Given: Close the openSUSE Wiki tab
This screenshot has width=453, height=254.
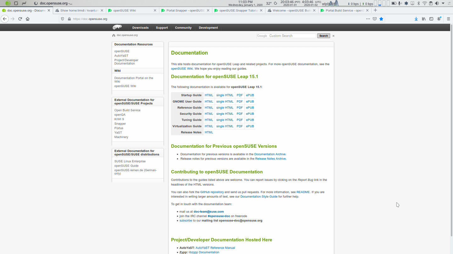Looking at the screenshot, I should pyautogui.click(x=155, y=10).
